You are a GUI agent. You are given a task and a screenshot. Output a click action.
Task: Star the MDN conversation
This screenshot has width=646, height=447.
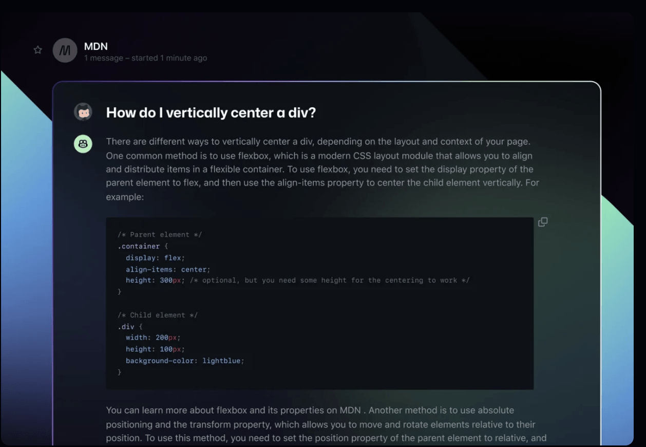point(37,50)
